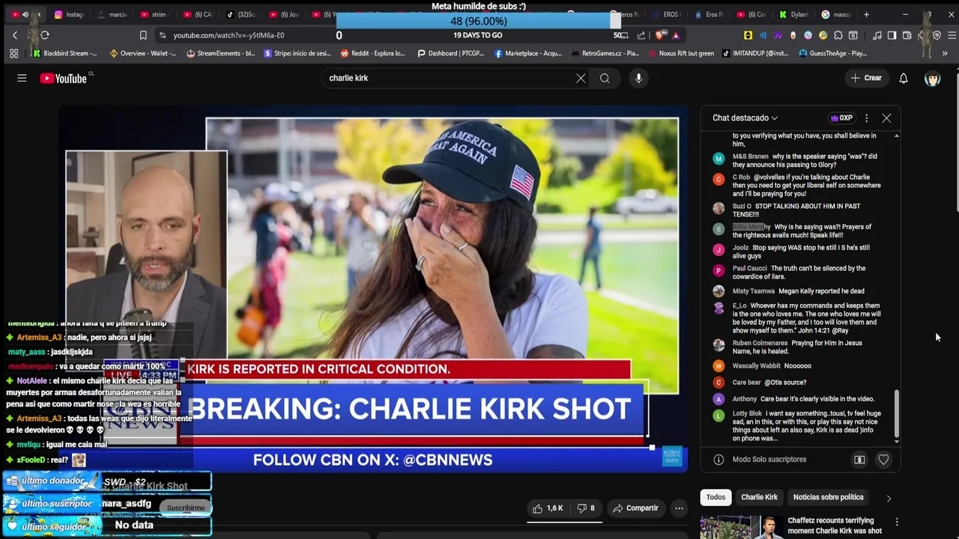Open Brave Shields lion icon
The height and width of the screenshot is (539, 959).
coord(661,35)
